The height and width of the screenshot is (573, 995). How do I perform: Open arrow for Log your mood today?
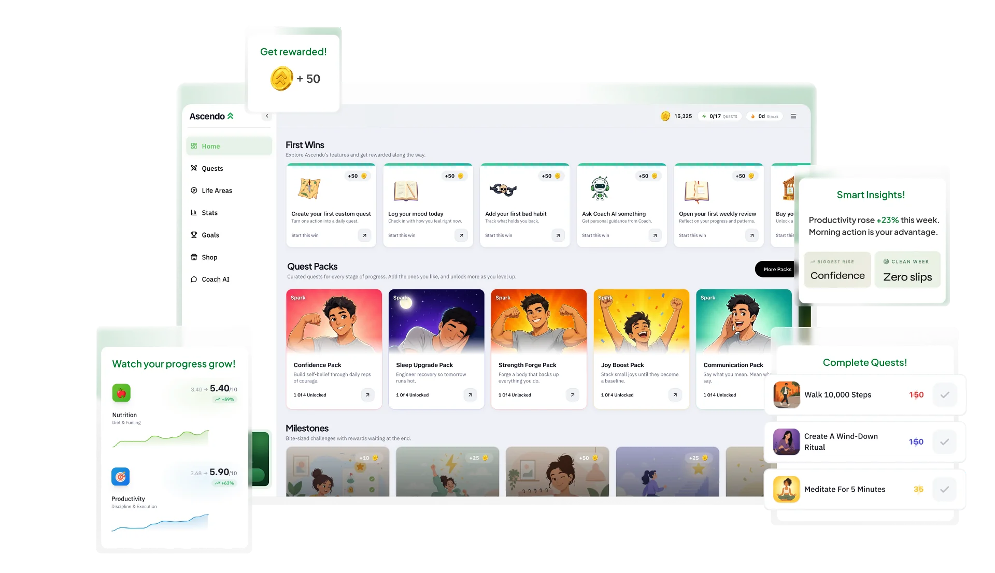(x=461, y=236)
